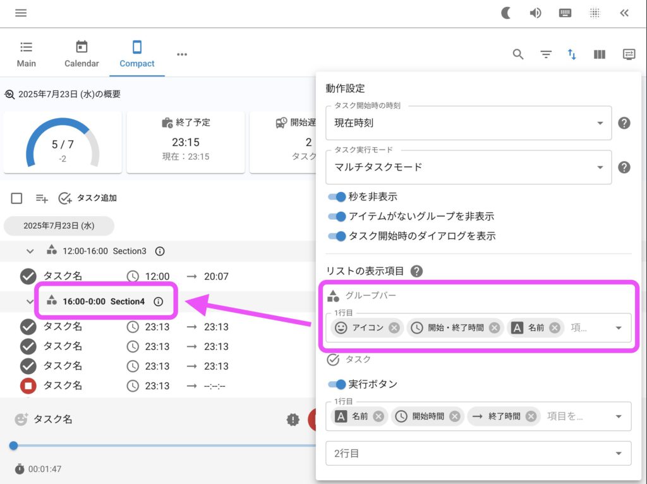Tick the select-all checkbox
Viewport: 647px width, 484px height.
[x=16, y=198]
